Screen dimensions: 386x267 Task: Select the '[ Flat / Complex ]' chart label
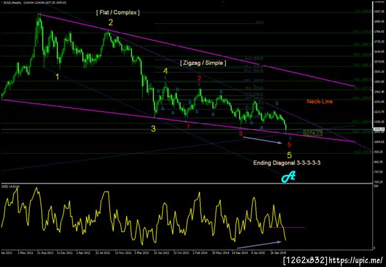point(118,13)
